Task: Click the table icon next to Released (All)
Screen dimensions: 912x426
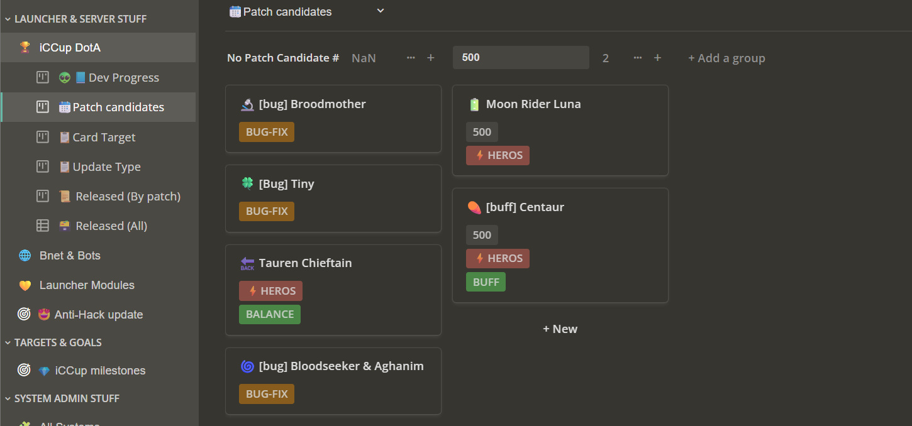Action: pos(42,226)
